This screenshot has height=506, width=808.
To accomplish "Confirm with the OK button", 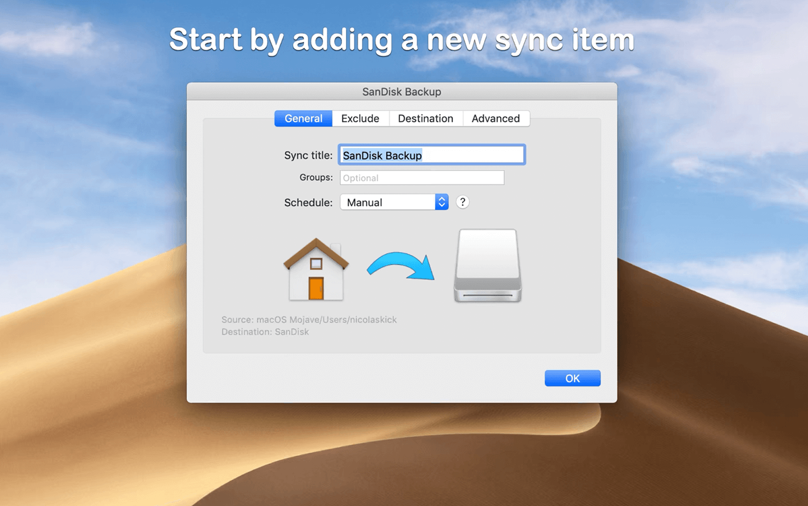I will click(572, 378).
